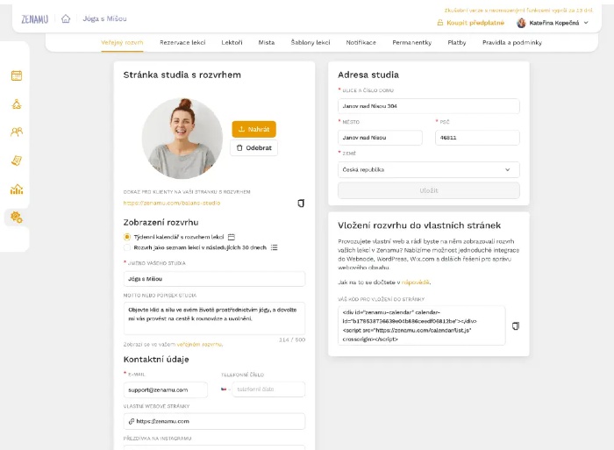
Task: Expand the Země country dropdown
Action: point(428,169)
